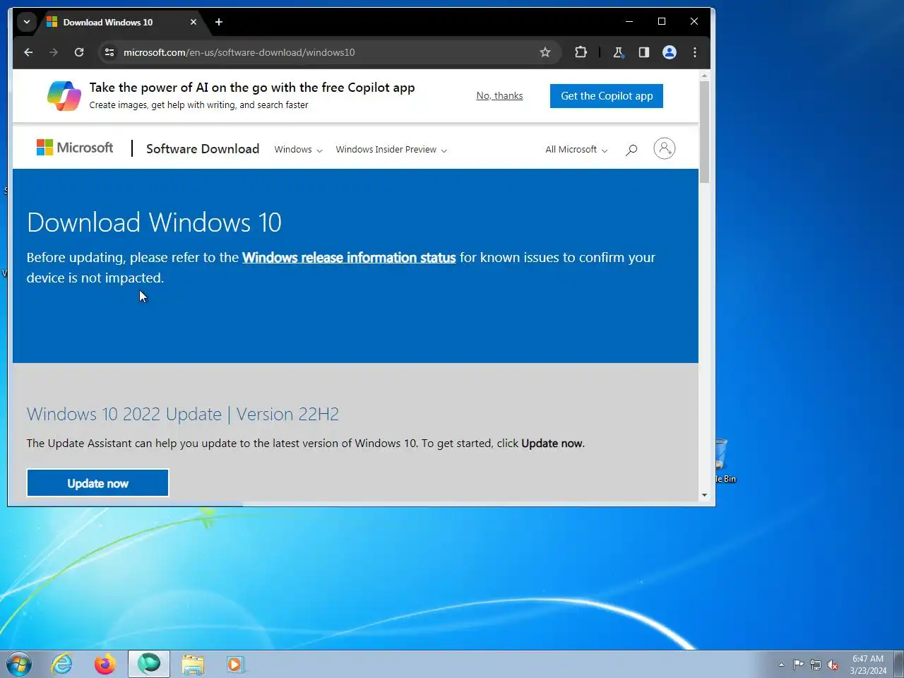
Task: Bookmark this page with the star icon
Action: point(545,52)
